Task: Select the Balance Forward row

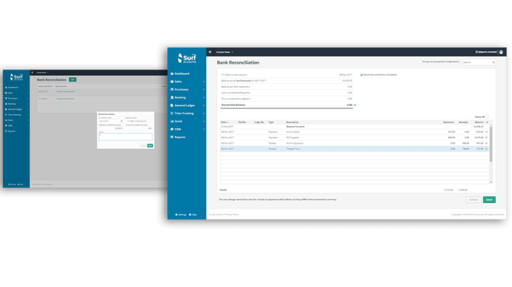Action: click(354, 126)
